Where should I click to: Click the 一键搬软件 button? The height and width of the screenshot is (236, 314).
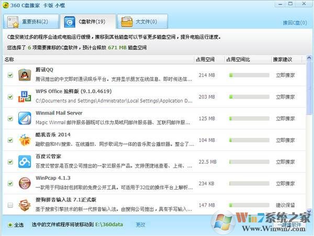pyautogui.click(x=290, y=225)
